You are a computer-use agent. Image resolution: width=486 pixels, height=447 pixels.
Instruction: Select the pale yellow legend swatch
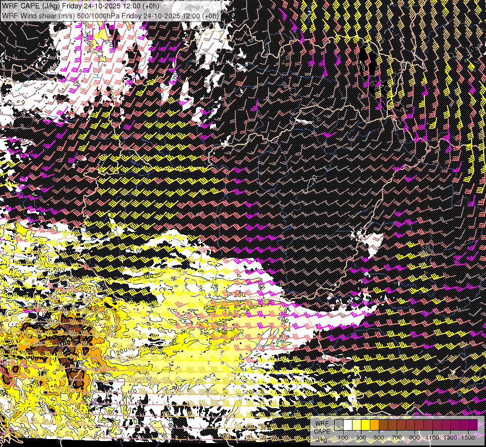coord(357,425)
